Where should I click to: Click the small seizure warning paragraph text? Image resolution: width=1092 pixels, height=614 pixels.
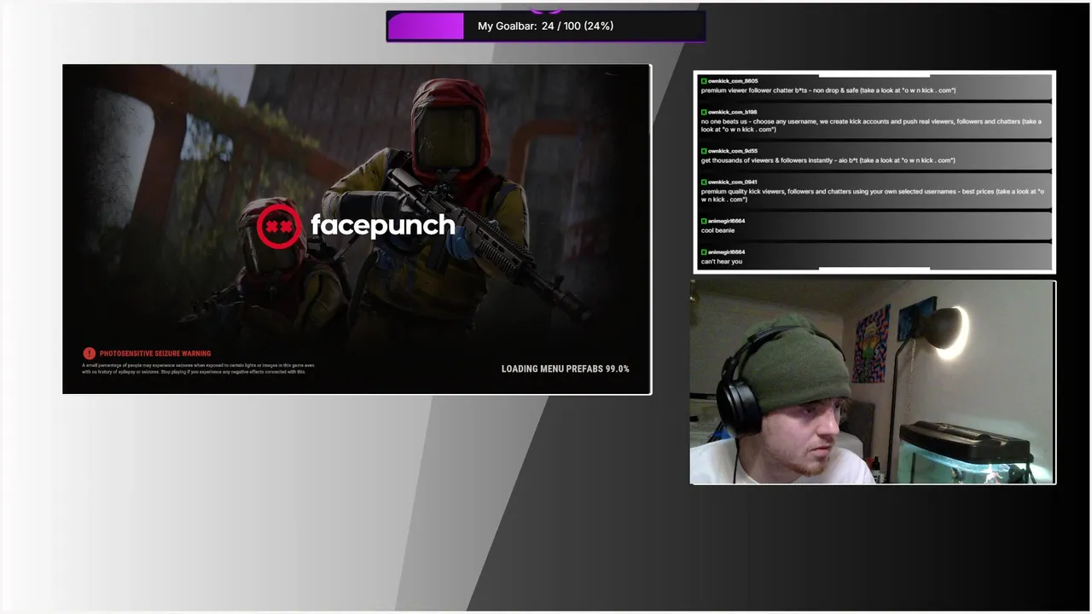click(199, 368)
